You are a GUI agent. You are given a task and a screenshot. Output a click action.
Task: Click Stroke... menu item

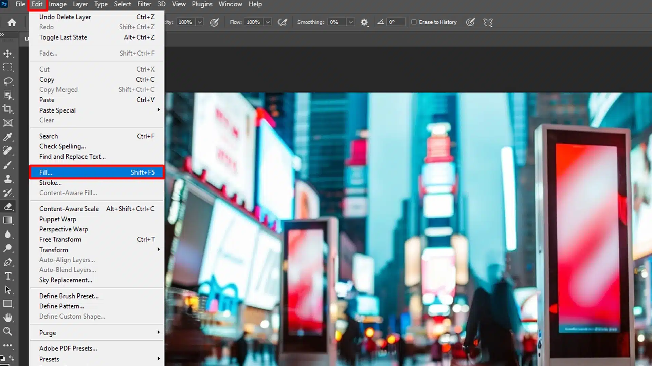click(50, 182)
